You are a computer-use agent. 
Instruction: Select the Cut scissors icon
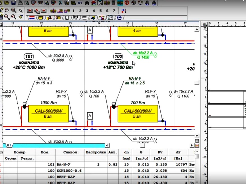60,3
